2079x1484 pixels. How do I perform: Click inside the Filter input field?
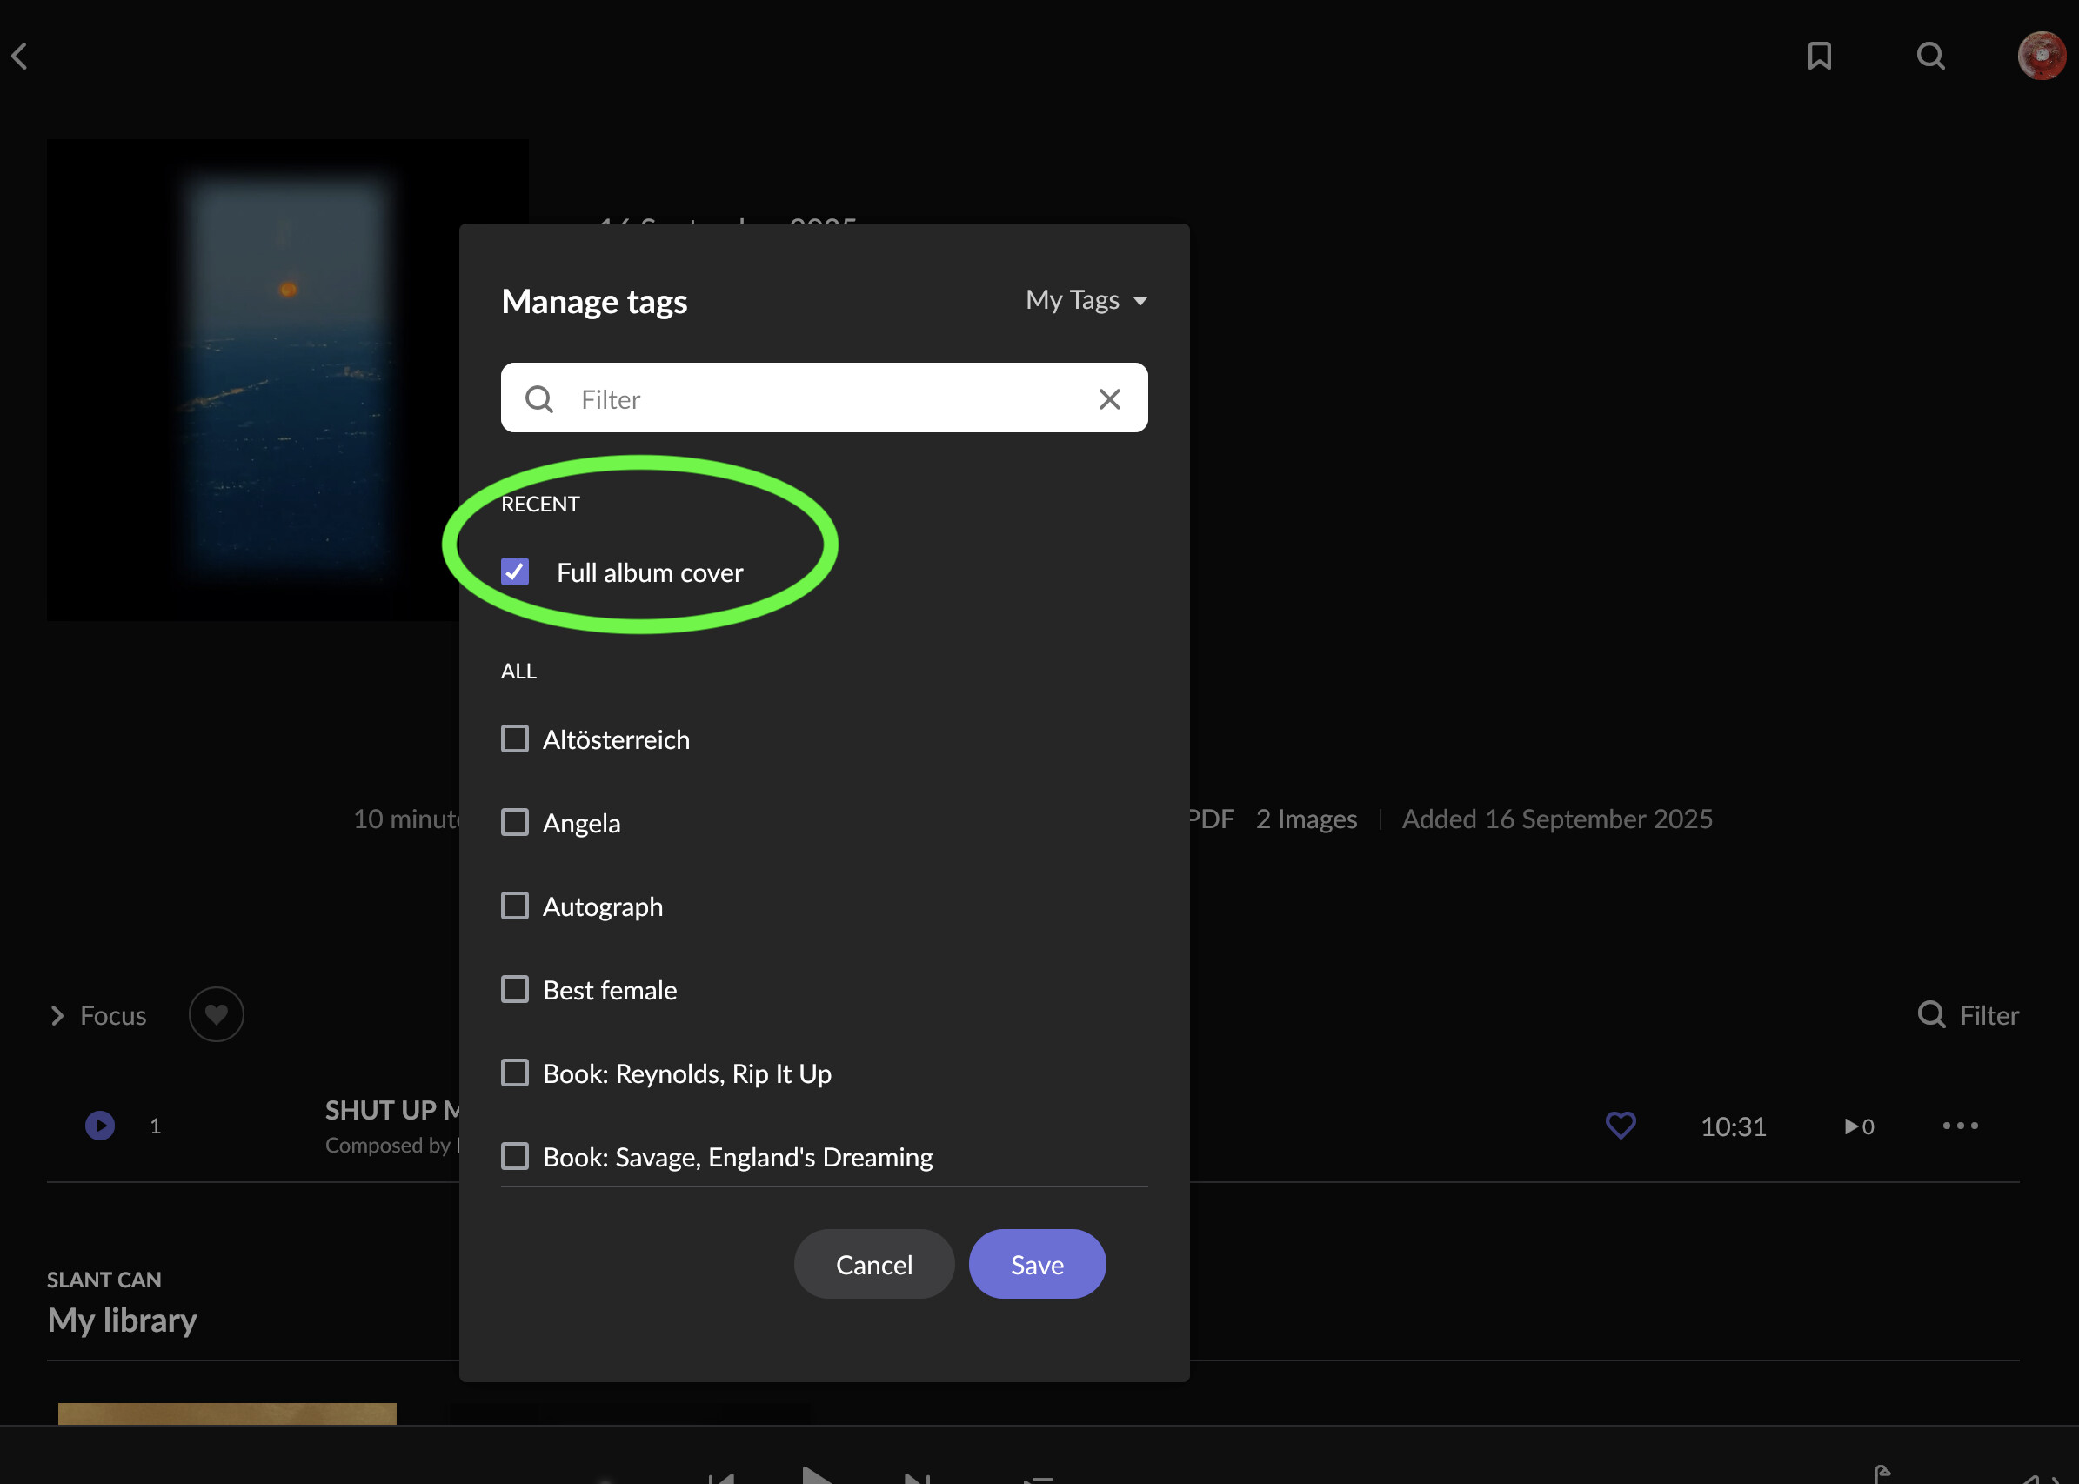click(777, 398)
